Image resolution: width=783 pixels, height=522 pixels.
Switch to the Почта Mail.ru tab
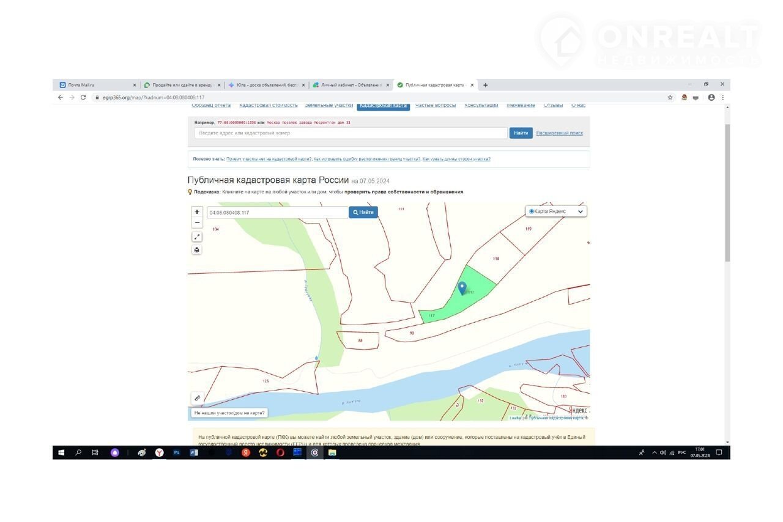95,85
